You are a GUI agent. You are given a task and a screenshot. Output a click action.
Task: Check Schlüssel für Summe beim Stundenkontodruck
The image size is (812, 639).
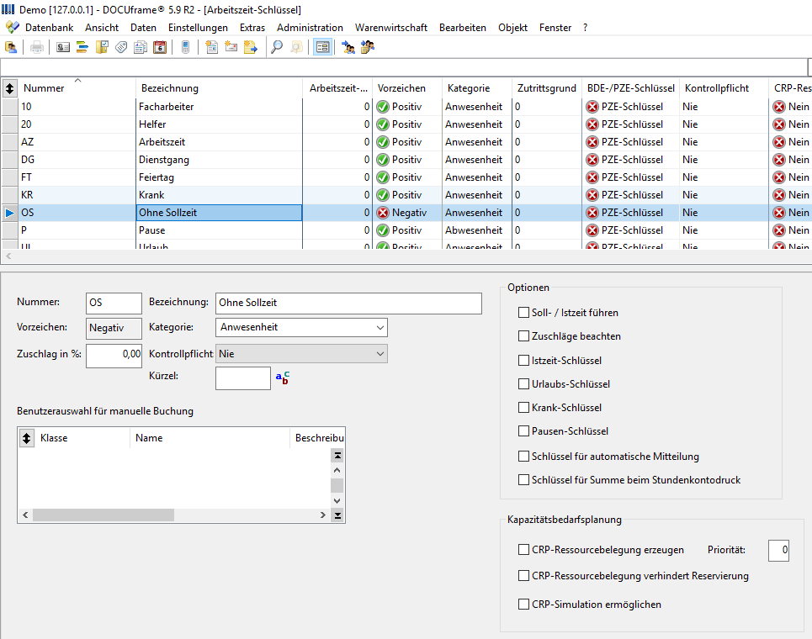(x=523, y=480)
